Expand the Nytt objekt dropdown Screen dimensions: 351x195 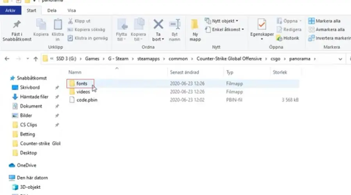pyautogui.click(x=222, y=21)
